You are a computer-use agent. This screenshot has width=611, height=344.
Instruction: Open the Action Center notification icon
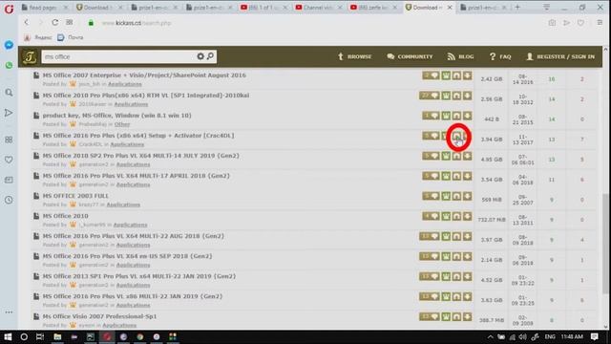(x=594, y=336)
